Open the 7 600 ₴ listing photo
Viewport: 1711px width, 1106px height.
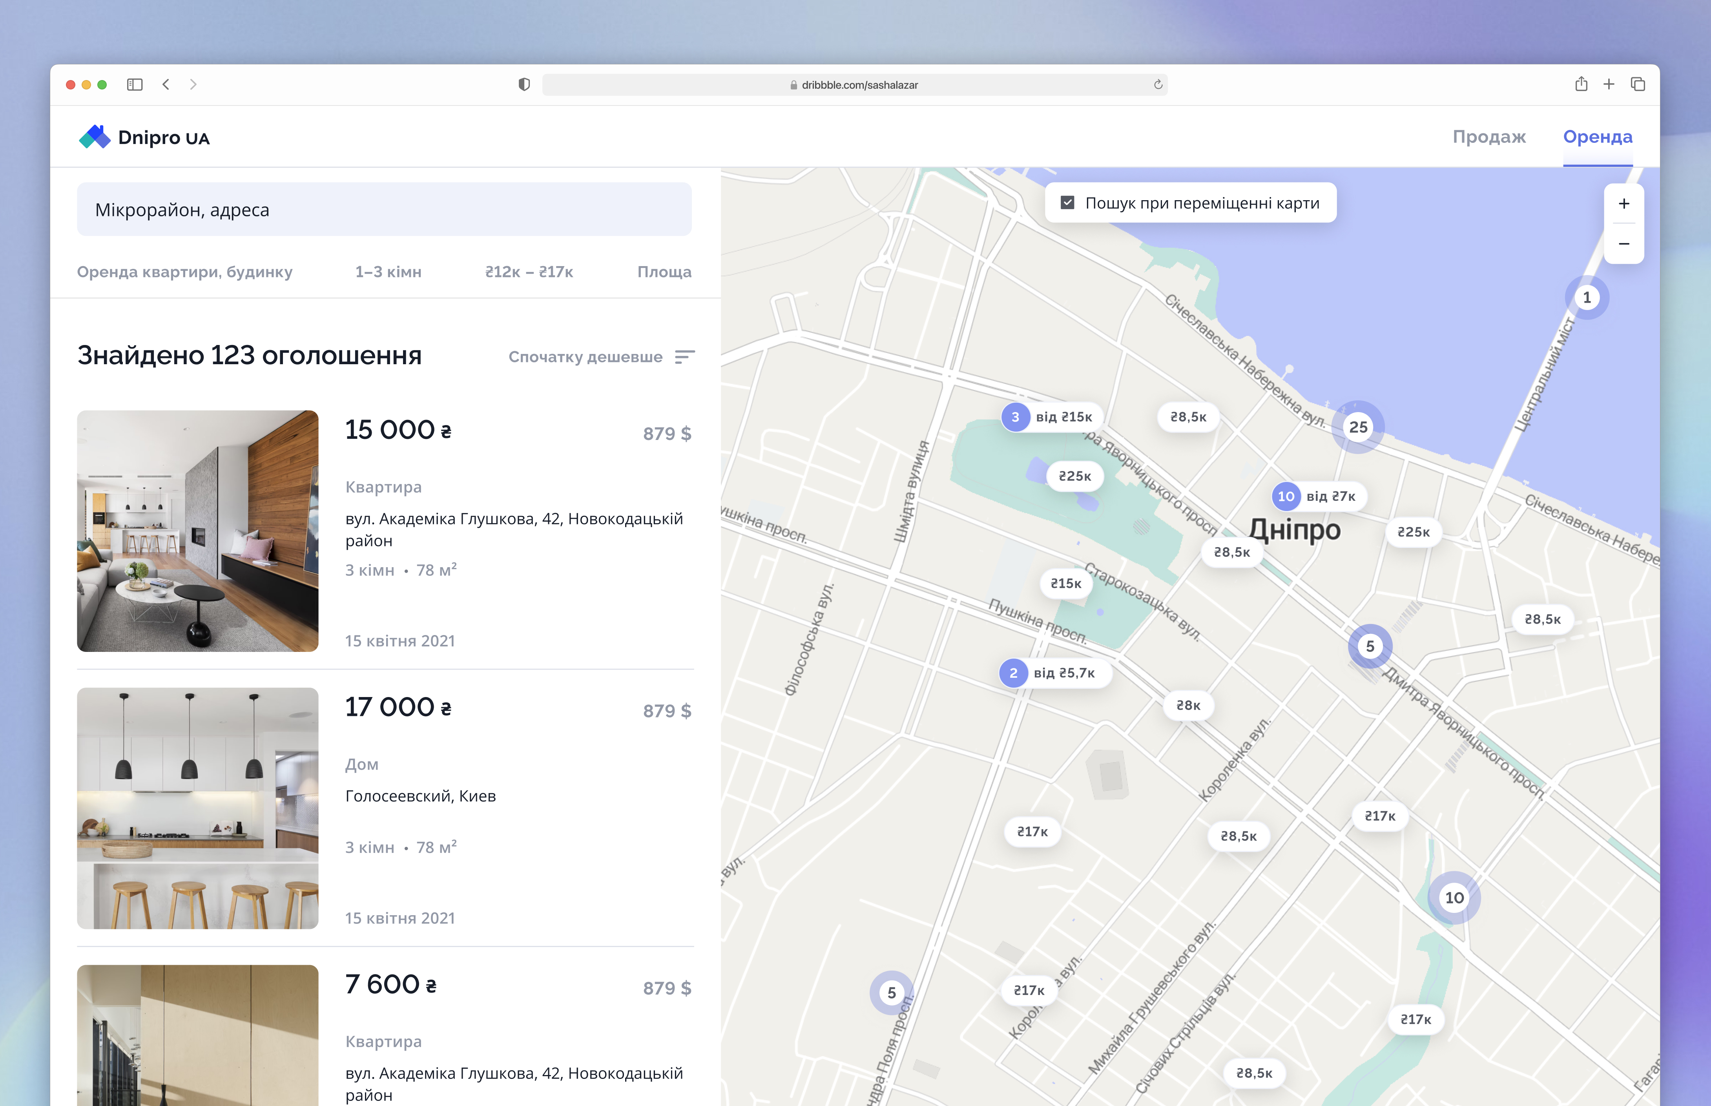(197, 1035)
